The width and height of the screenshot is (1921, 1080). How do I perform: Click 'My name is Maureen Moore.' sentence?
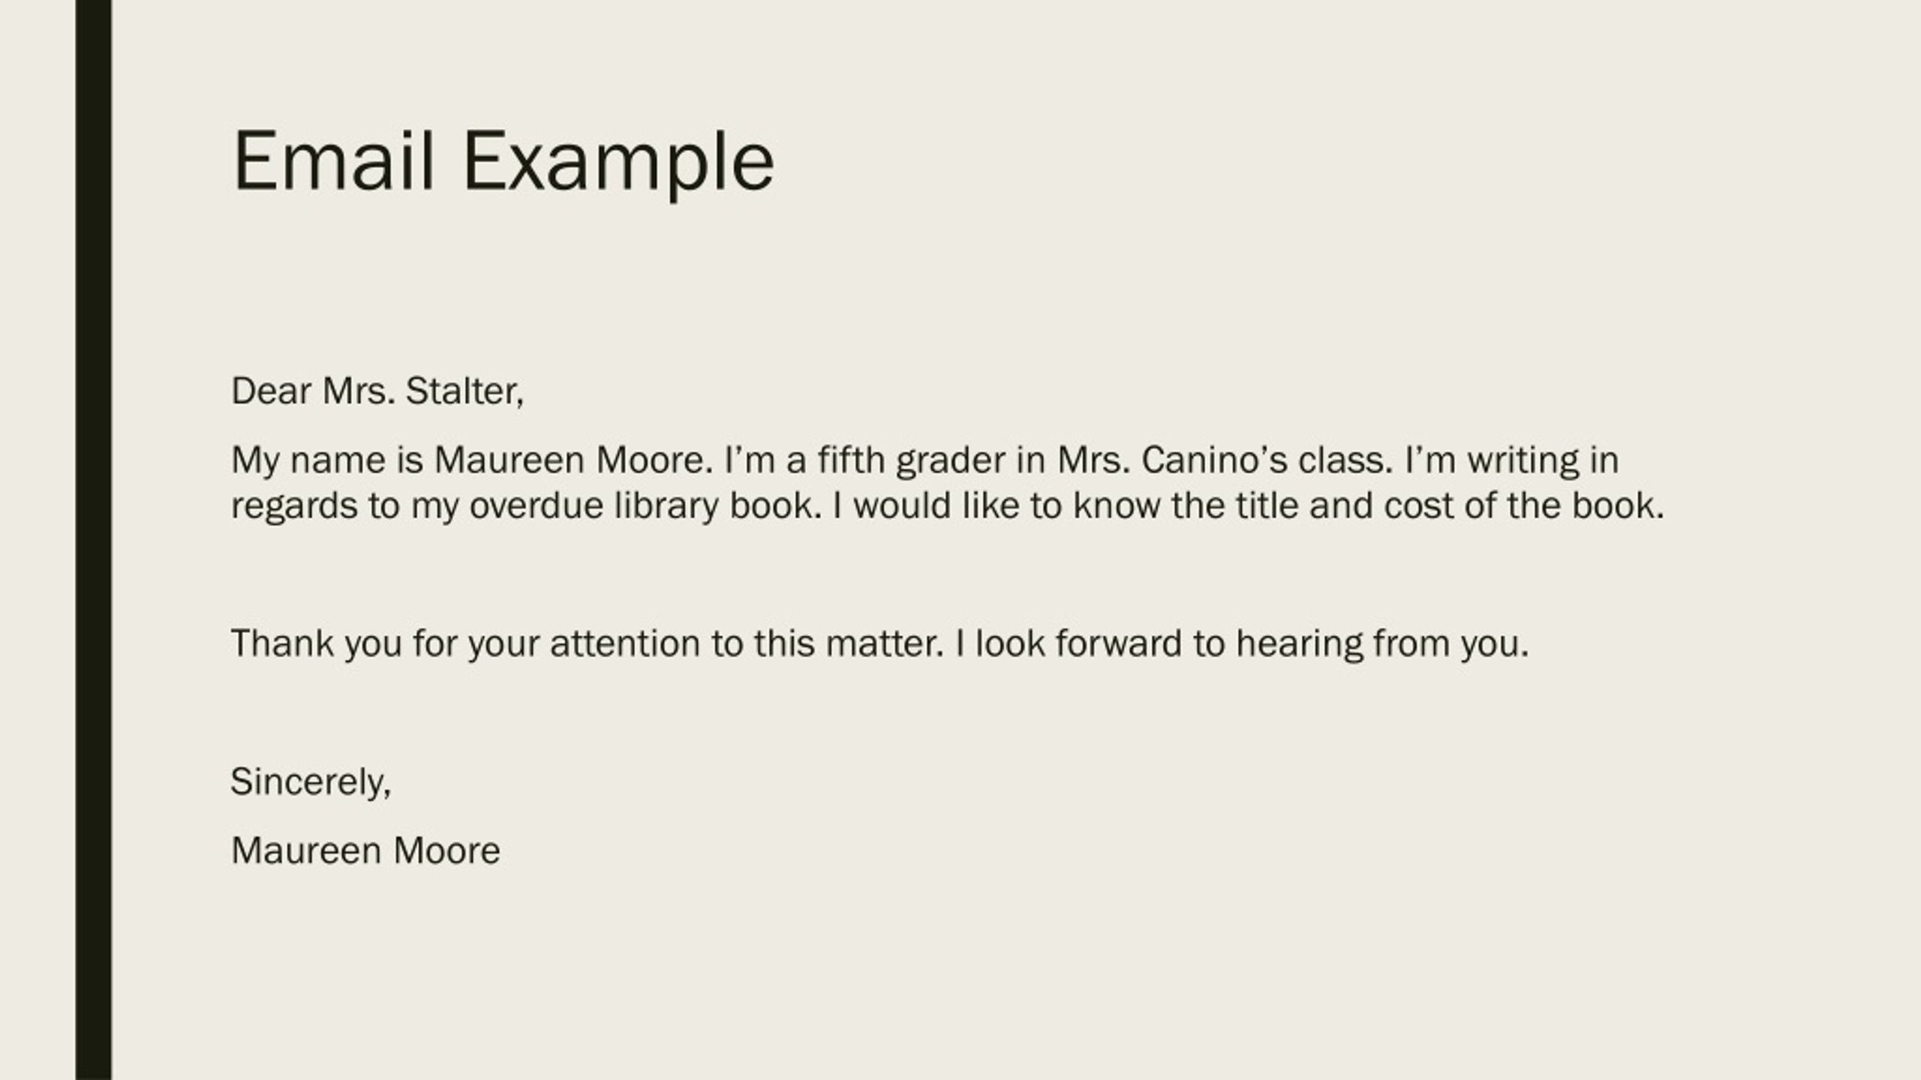pyautogui.click(x=472, y=460)
